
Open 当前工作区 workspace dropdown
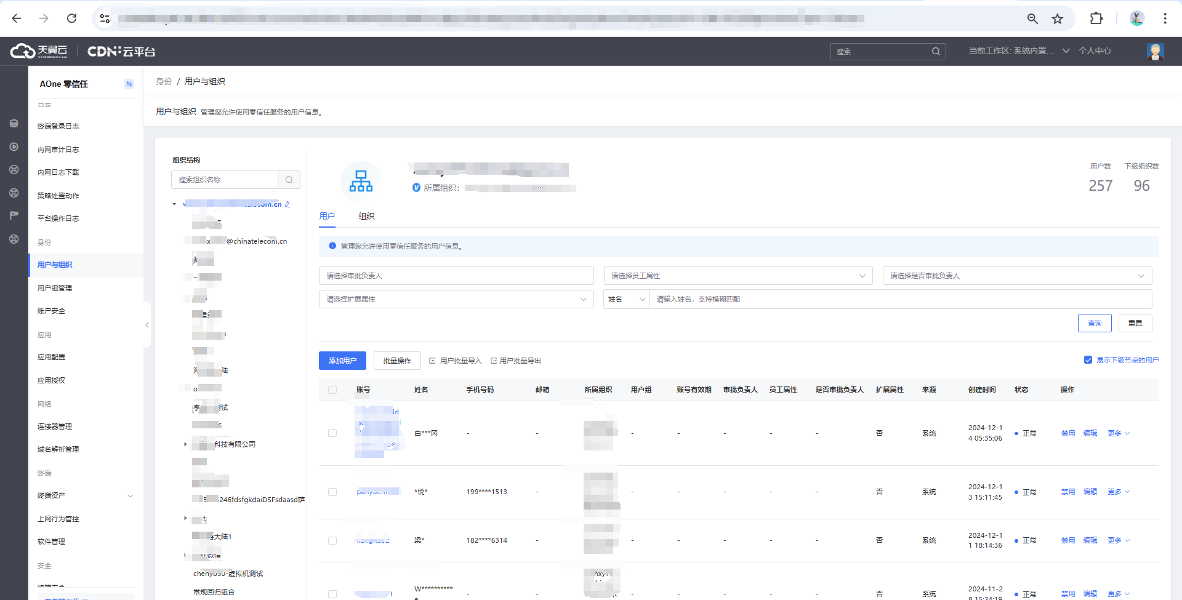pyautogui.click(x=1019, y=51)
